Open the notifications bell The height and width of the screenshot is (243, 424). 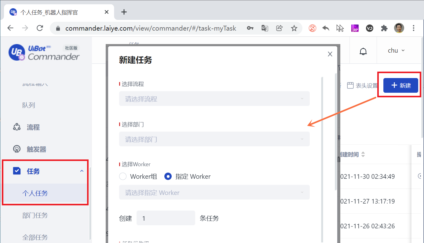pyautogui.click(x=363, y=51)
